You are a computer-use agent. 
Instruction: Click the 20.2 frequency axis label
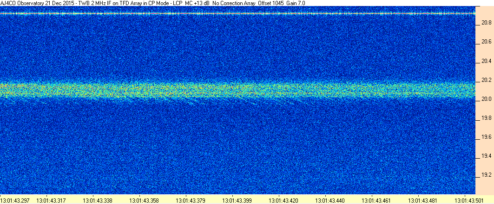[486, 80]
